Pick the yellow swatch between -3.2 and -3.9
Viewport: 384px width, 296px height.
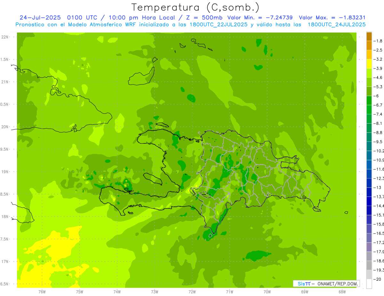pyautogui.click(x=369, y=64)
